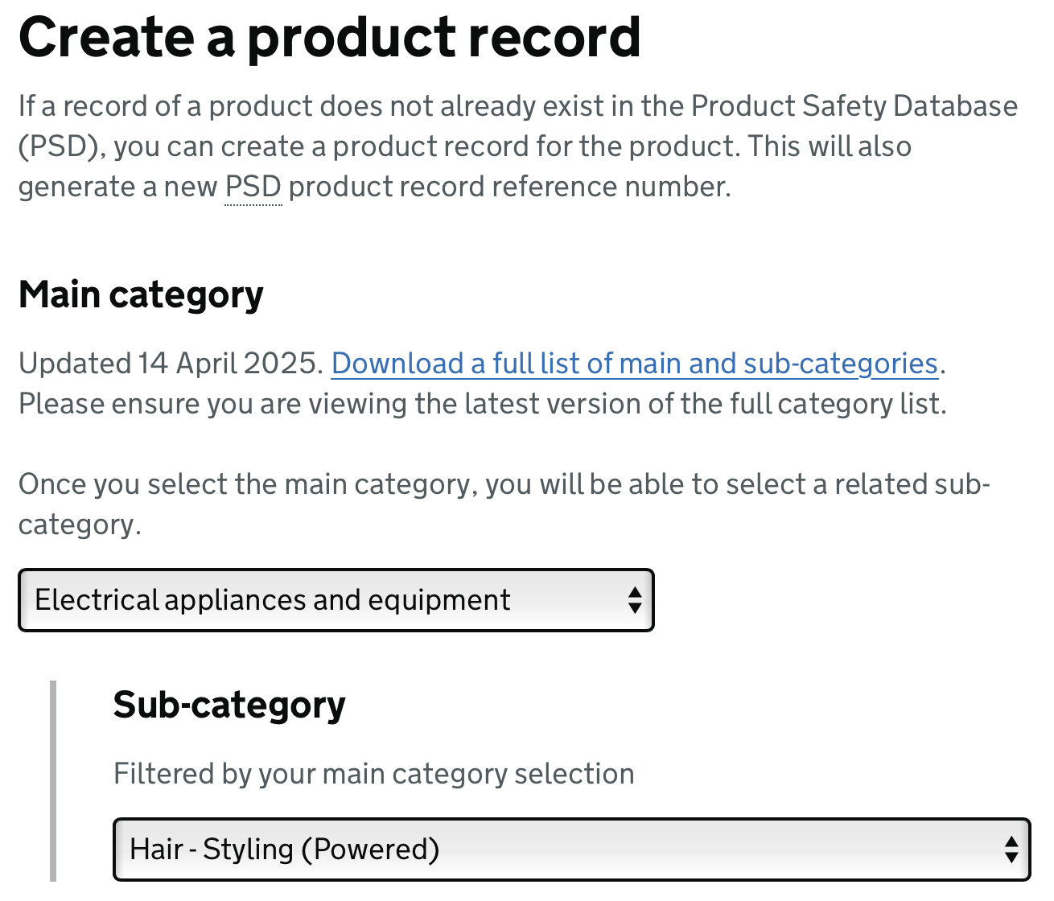The image size is (1054, 901).
Task: Click the 'Main category' section heading
Action: (x=140, y=294)
